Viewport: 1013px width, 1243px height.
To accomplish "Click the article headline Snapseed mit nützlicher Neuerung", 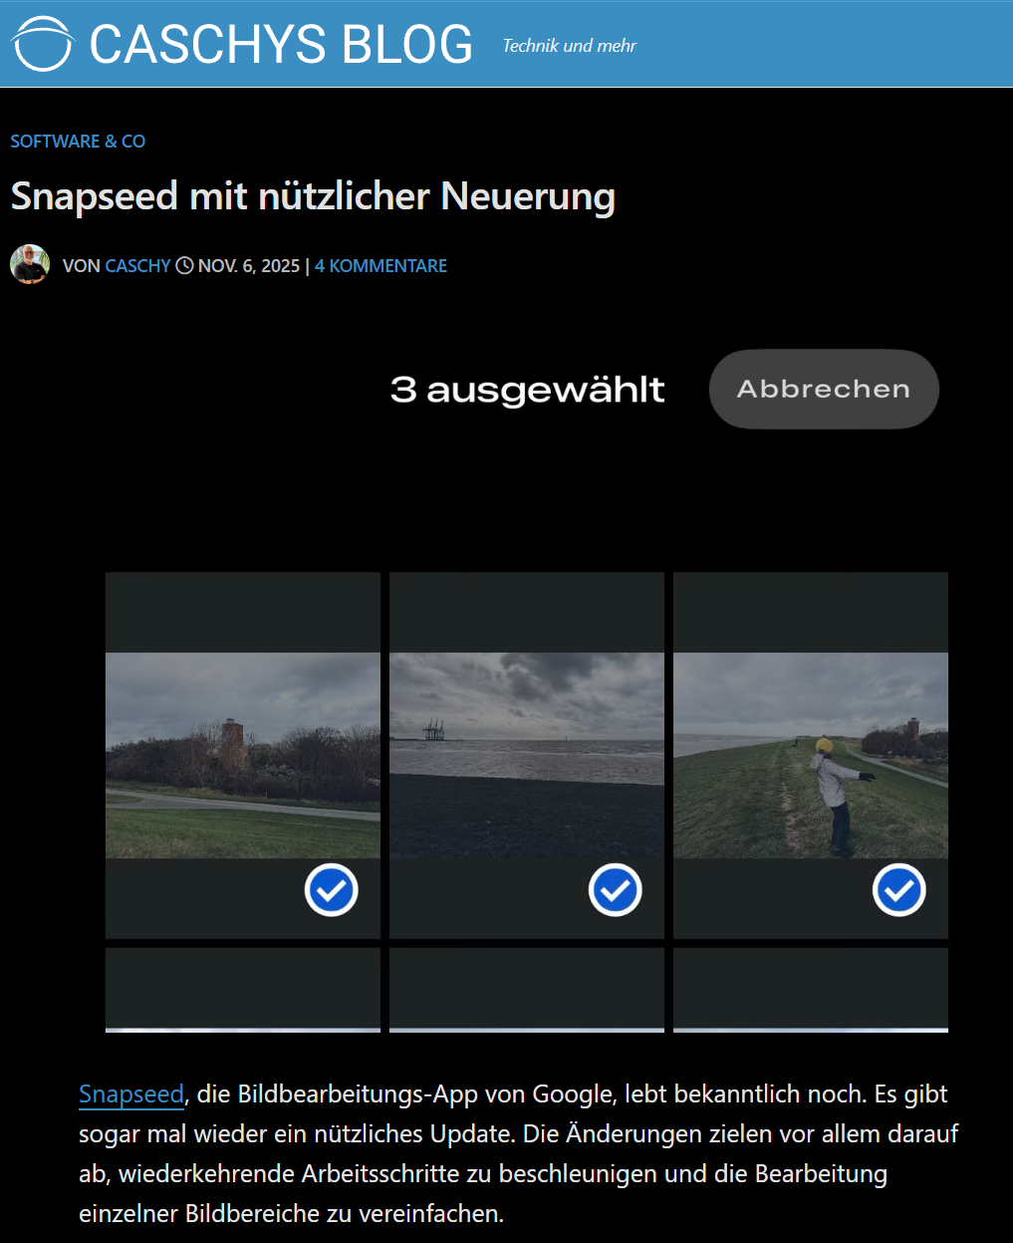I will (313, 196).
